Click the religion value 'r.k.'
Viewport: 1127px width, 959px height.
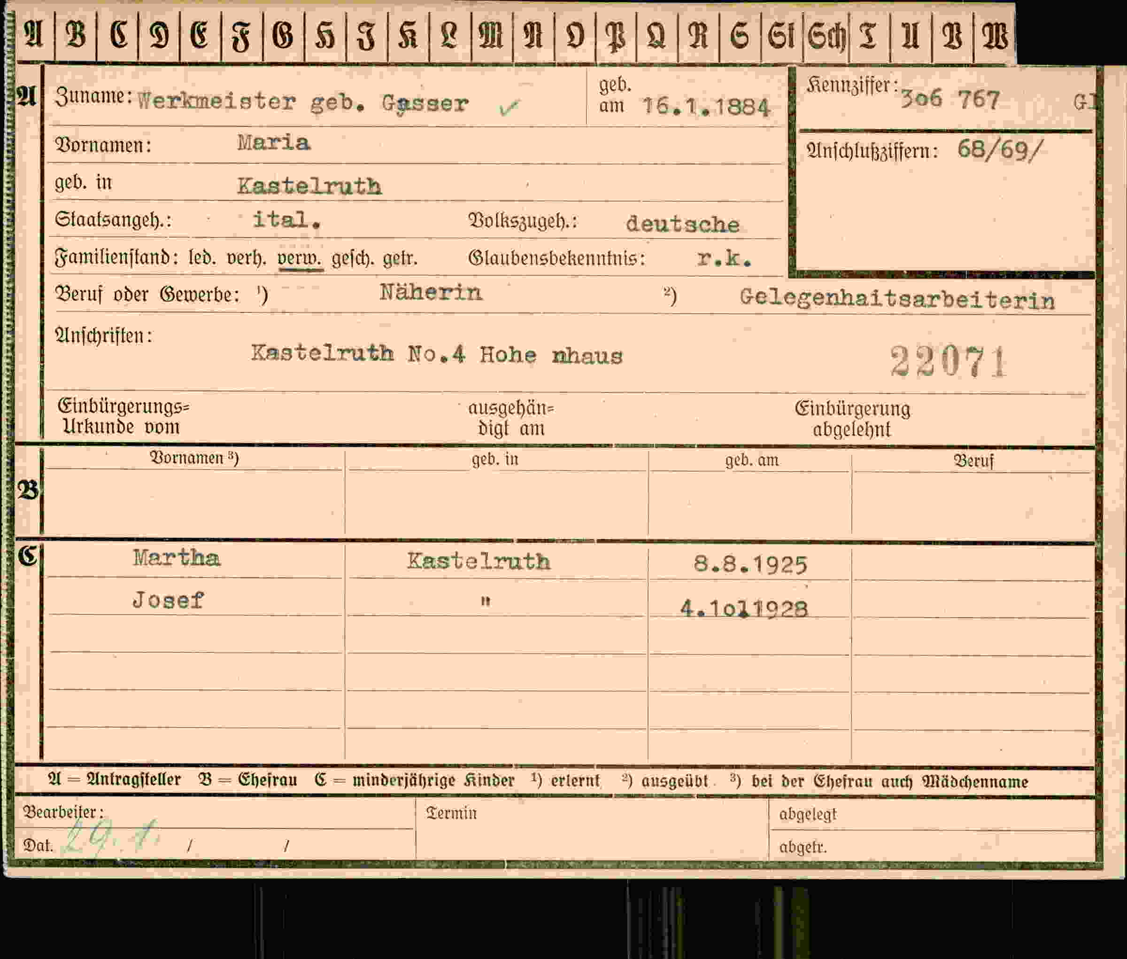[724, 259]
